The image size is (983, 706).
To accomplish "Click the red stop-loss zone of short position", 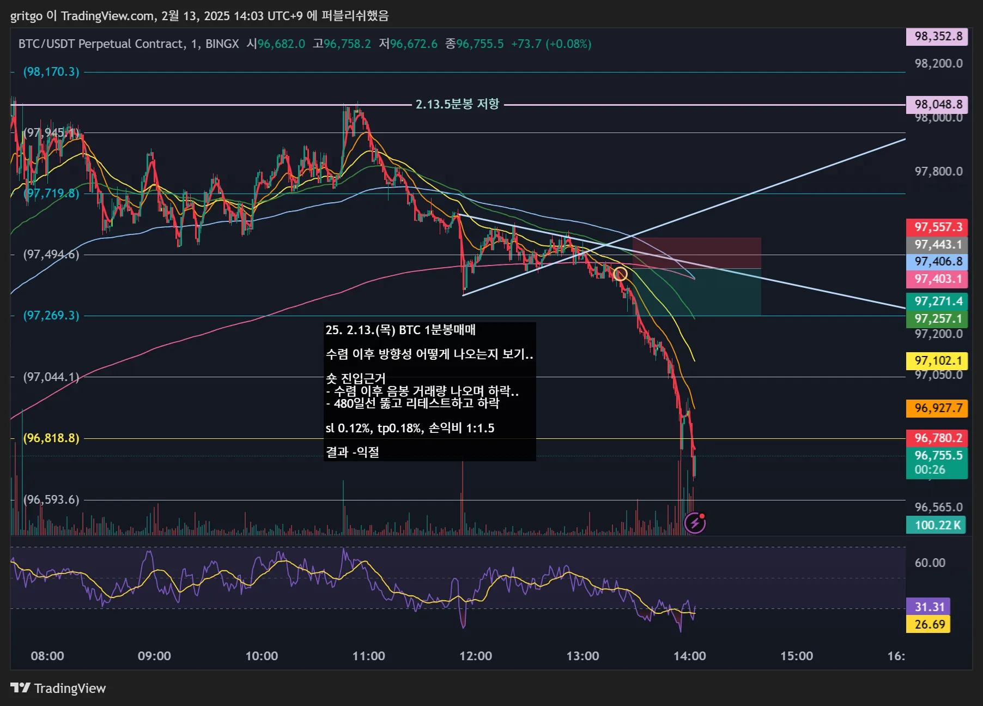I will (696, 253).
